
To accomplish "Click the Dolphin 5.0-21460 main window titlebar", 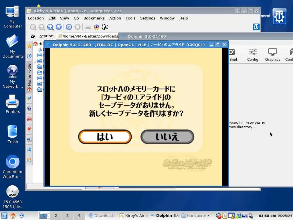I will click(205, 36).
